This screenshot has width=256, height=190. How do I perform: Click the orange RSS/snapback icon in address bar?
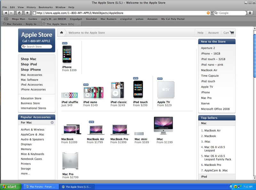[208, 13]
